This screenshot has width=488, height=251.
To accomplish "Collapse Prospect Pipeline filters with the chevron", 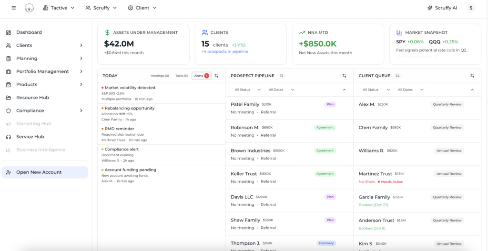I will tap(344, 90).
